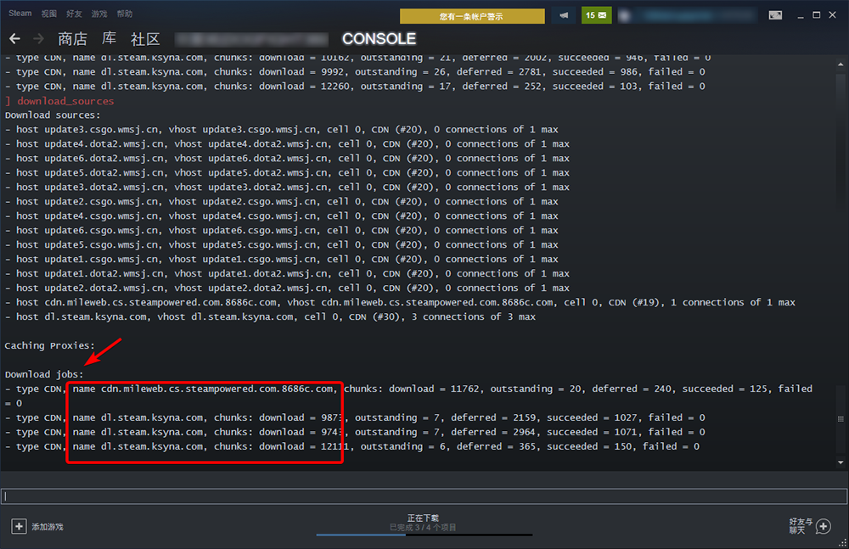
Task: Open the 帮助 menu
Action: [x=125, y=14]
